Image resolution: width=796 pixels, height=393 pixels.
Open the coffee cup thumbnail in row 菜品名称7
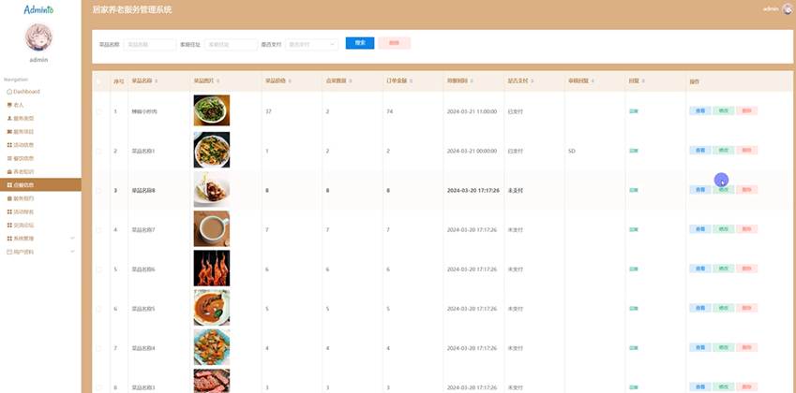[212, 229]
